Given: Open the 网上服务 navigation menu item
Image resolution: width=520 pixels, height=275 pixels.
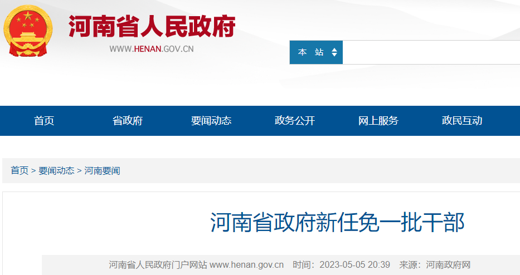Looking at the screenshot, I should 378,121.
